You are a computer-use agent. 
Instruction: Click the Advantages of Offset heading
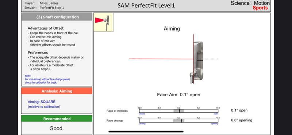point(46,28)
